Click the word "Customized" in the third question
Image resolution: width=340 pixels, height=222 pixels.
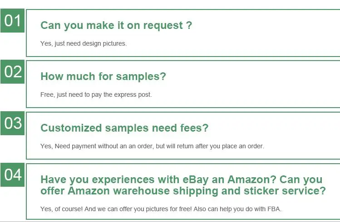(71, 128)
